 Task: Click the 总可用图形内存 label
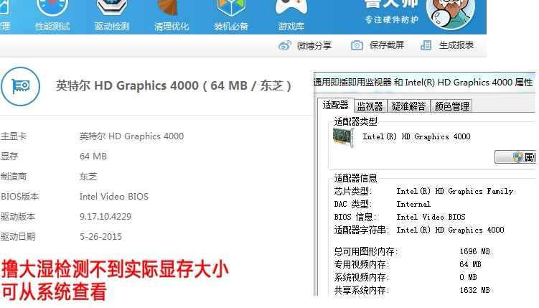(366, 251)
